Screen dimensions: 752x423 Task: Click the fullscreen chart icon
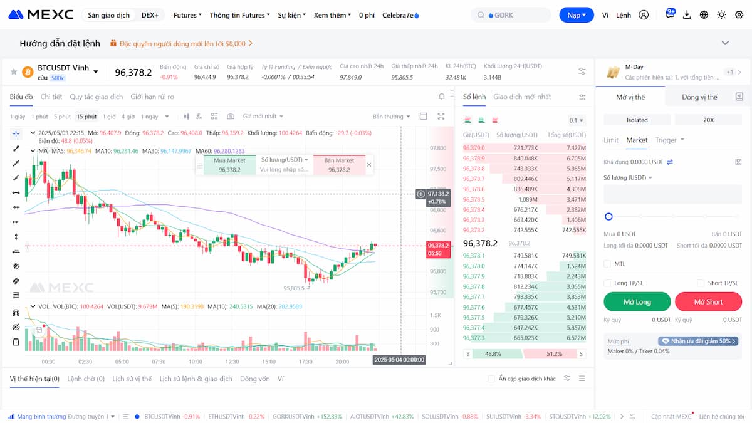441,117
